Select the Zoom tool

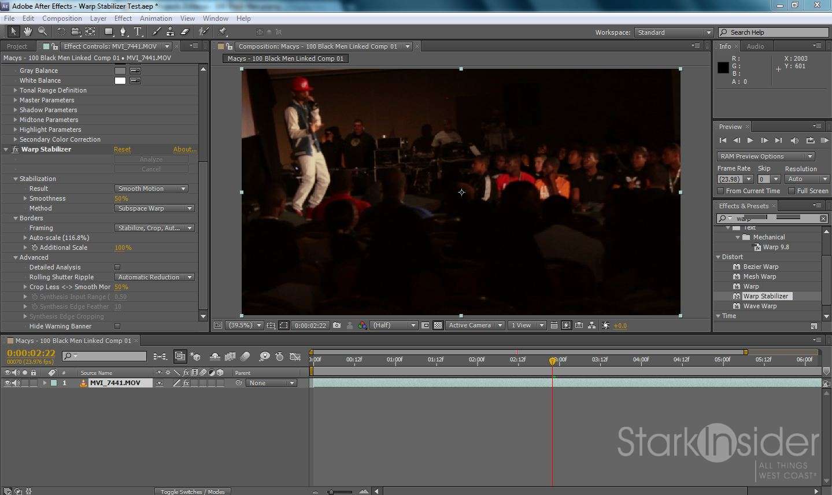pyautogui.click(x=41, y=31)
